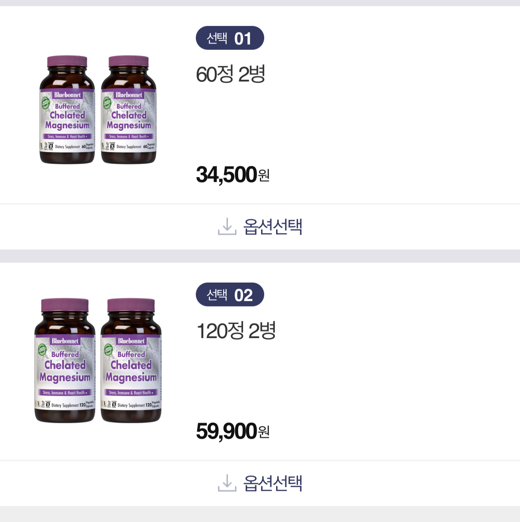This screenshot has width=520, height=522.
Task: Click Bluebonnet logo on right 120-capsule bottle
Action: click(x=131, y=341)
